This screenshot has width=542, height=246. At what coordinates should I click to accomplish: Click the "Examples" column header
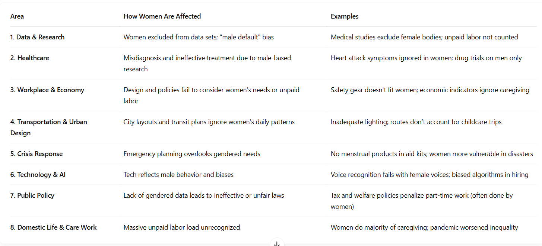(345, 16)
